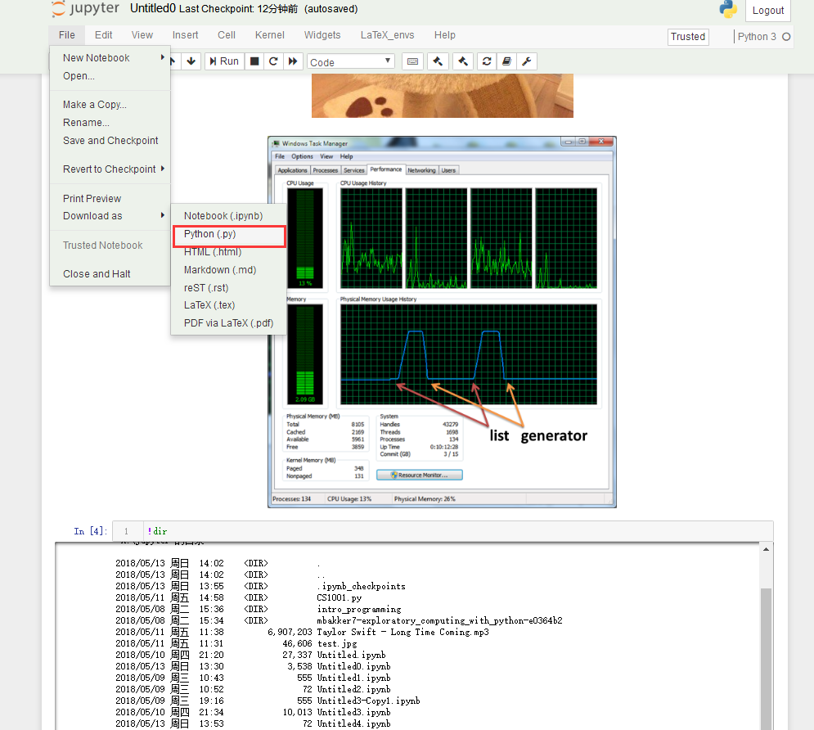814x730 pixels.
Task: Download as LaTeX (.tex)
Action: point(228,305)
